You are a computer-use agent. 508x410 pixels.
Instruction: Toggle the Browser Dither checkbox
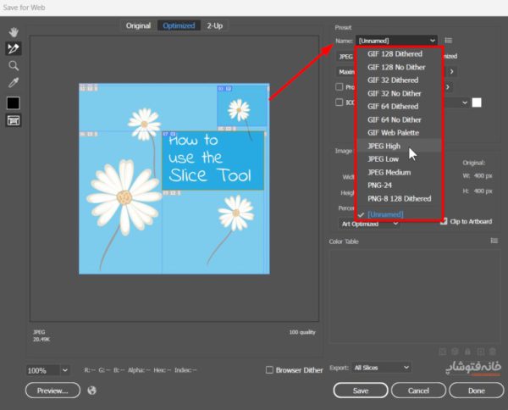(x=269, y=370)
